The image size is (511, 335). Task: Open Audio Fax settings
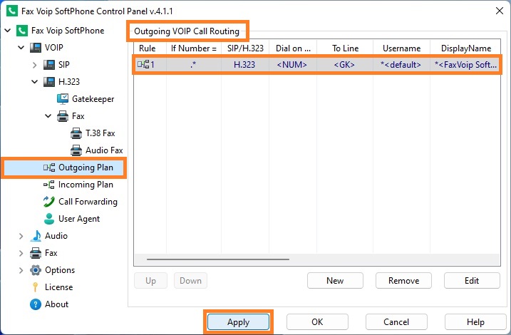tap(104, 150)
